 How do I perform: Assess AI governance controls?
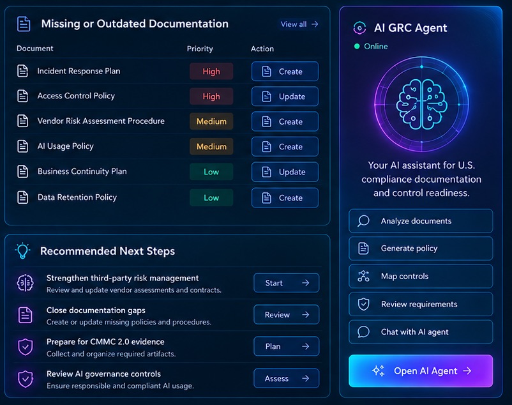[287, 378]
